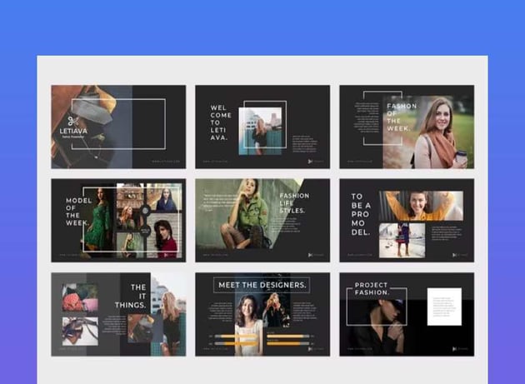
Task: Open the 'Fashion of the Week' slide
Action: tap(406, 127)
